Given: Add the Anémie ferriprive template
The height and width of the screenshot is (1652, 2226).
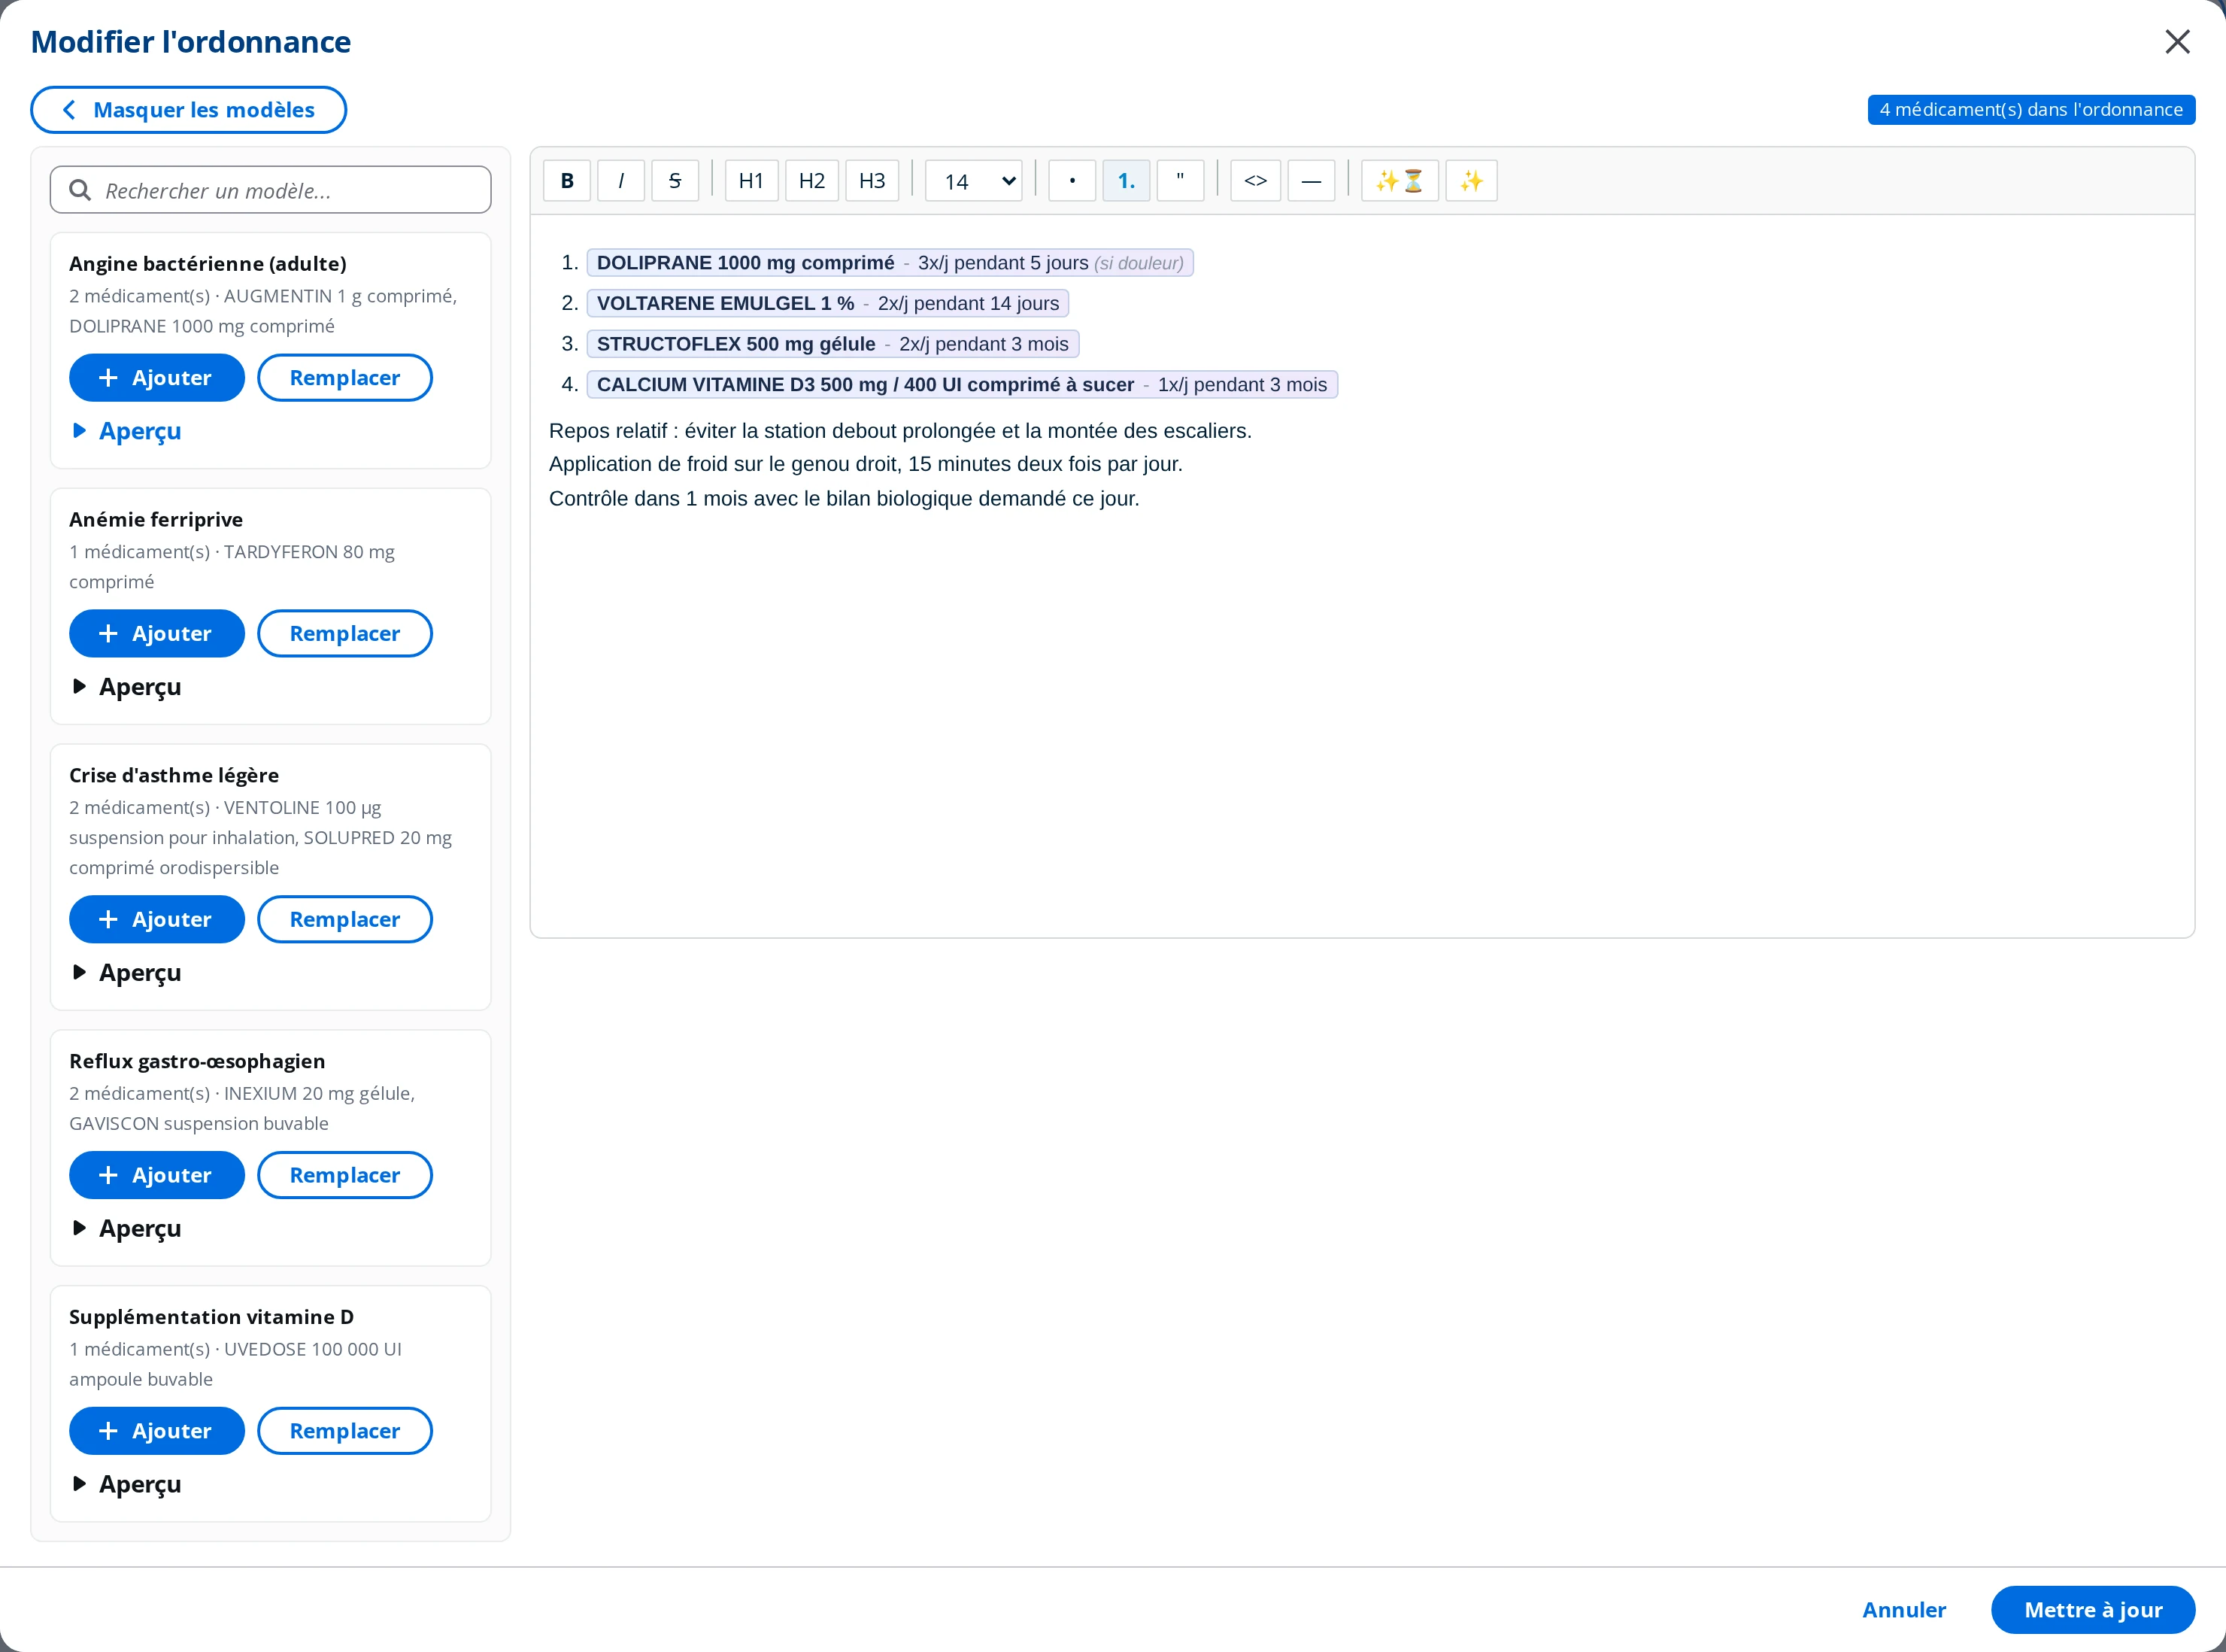Looking at the screenshot, I should click(157, 634).
